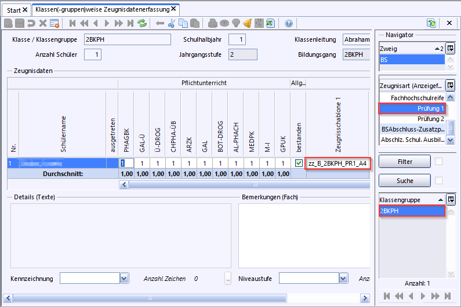Click Zeugnisart list scroll down arrow
The height and width of the screenshot is (307, 461).
pyautogui.click(x=451, y=140)
